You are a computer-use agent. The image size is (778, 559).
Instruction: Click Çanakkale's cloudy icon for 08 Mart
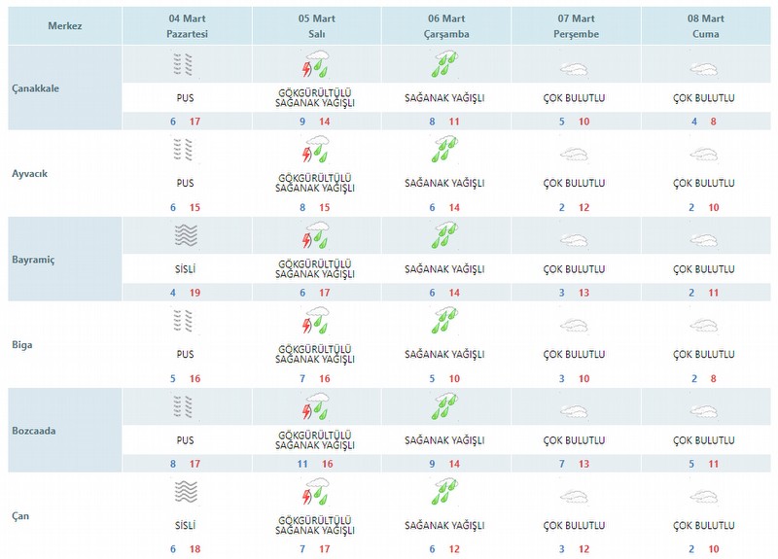click(x=703, y=69)
